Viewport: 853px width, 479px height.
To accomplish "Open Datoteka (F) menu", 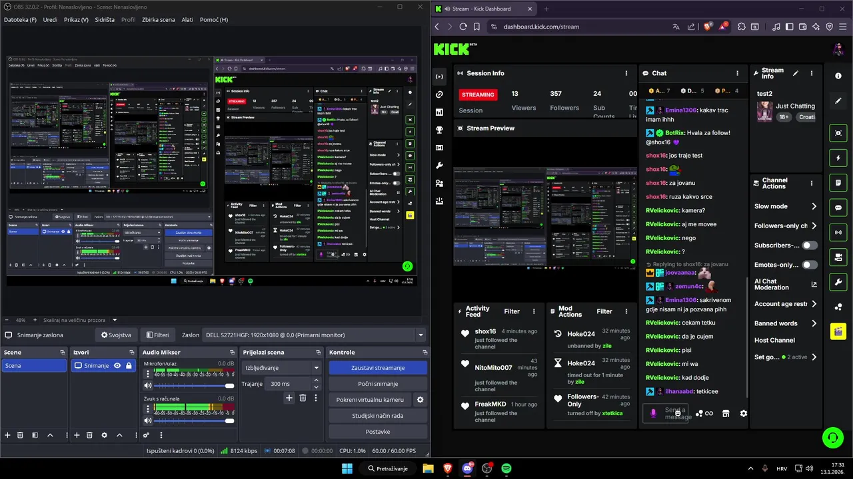I will 21,20.
